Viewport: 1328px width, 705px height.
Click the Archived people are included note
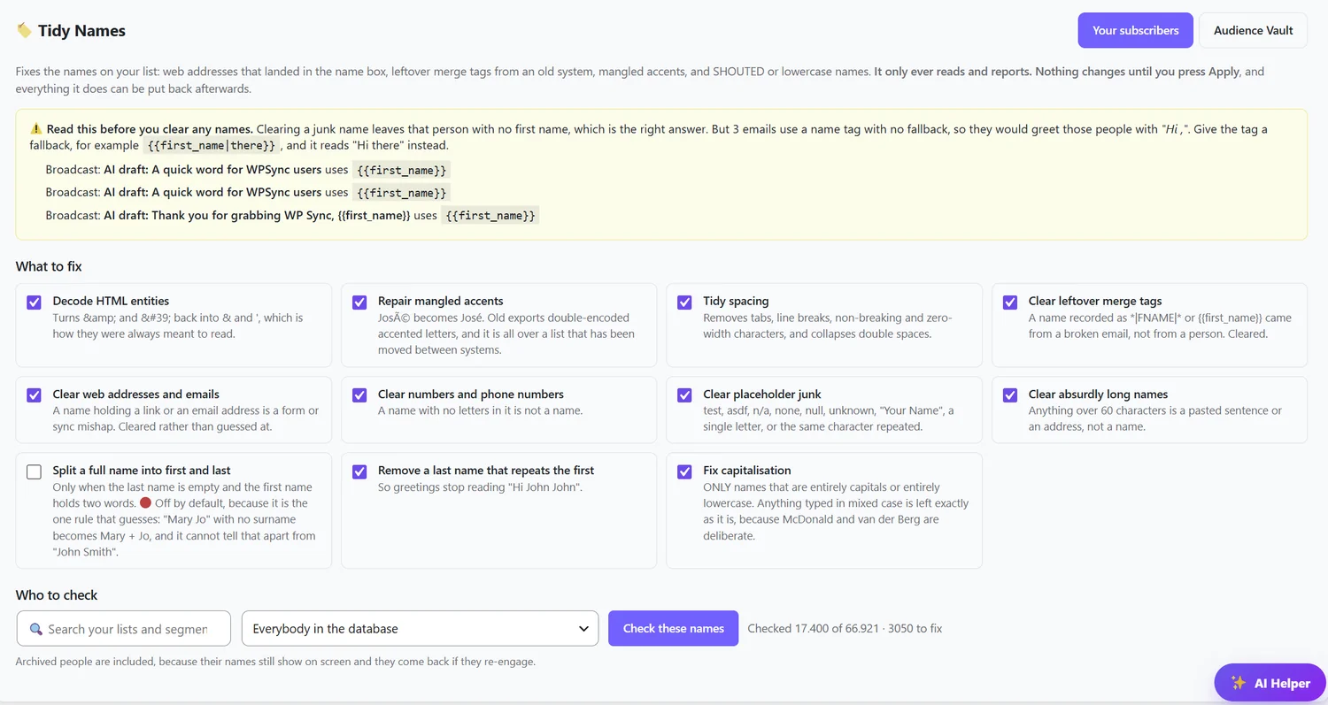tap(275, 662)
